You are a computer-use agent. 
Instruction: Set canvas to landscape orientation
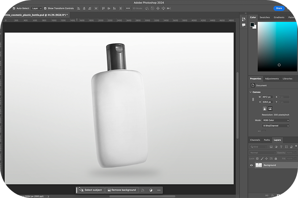(270, 108)
